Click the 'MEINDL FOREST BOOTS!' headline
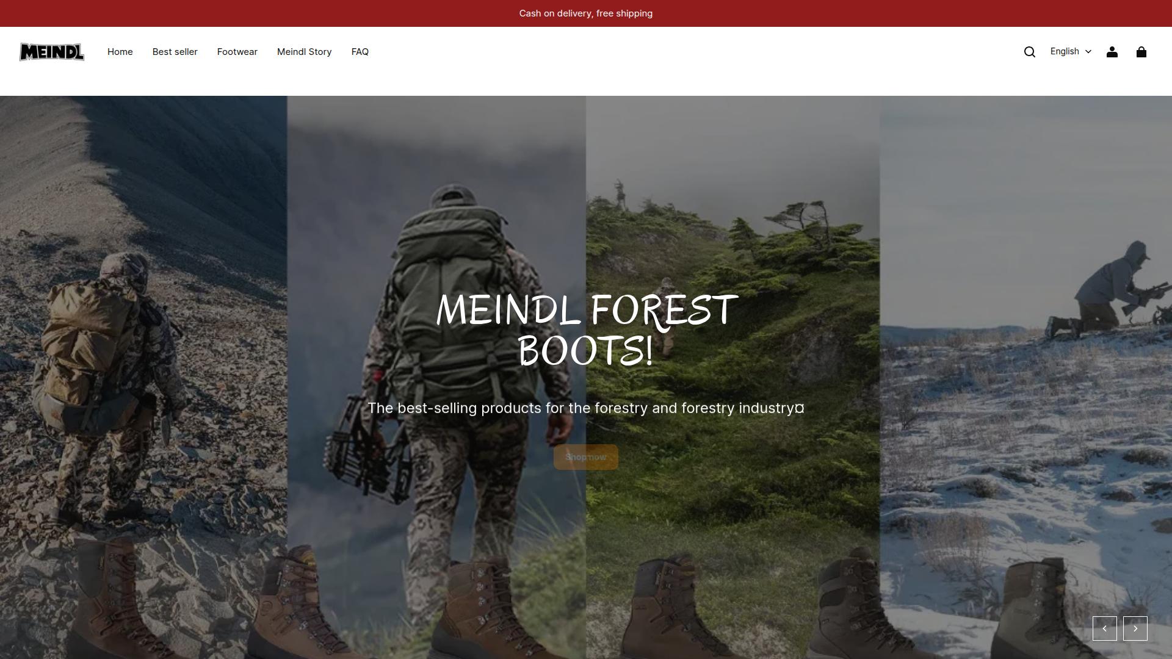This screenshot has height=659, width=1172. (x=586, y=330)
